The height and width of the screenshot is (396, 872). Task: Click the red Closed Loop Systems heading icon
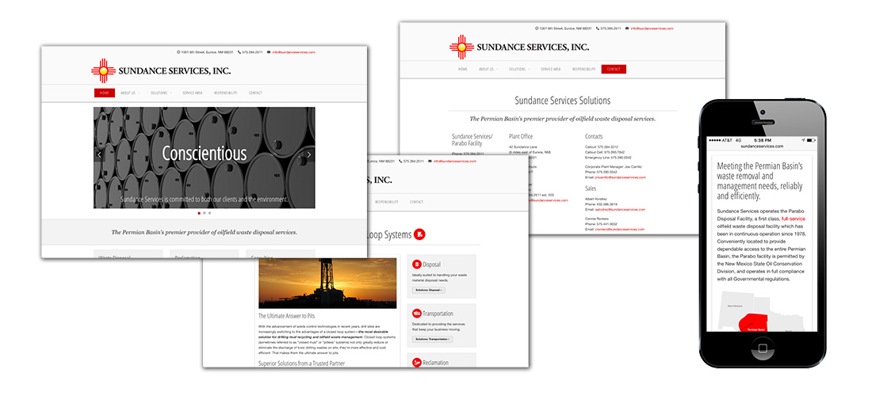coord(420,234)
